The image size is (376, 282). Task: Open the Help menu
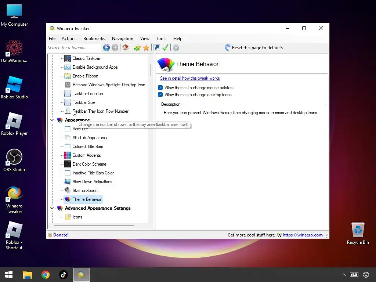click(178, 38)
